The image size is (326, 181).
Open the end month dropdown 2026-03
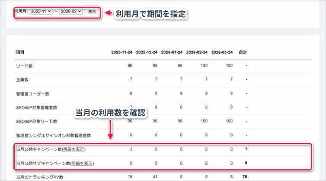point(70,11)
